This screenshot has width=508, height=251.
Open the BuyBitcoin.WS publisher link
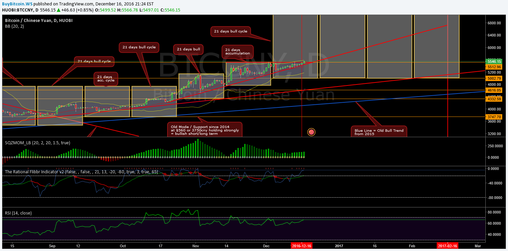click(x=17, y=4)
